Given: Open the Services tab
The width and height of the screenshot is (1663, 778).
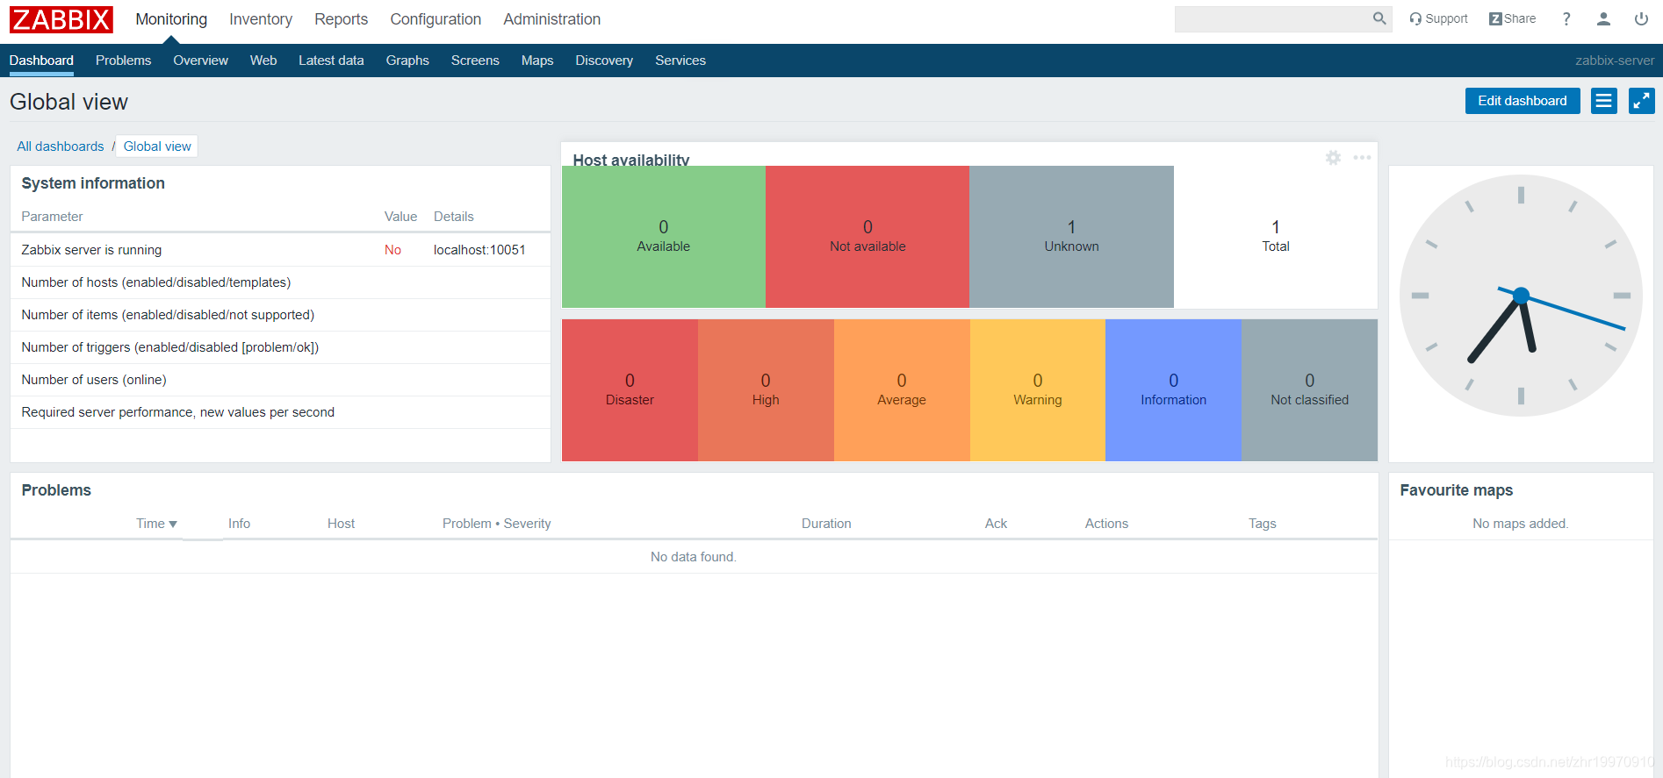Looking at the screenshot, I should point(680,61).
